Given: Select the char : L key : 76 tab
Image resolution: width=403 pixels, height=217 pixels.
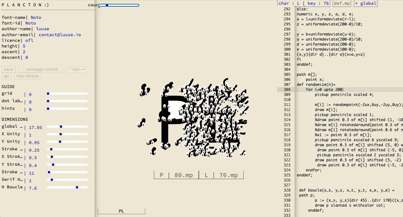Looking at the screenshot, I should (304, 3).
